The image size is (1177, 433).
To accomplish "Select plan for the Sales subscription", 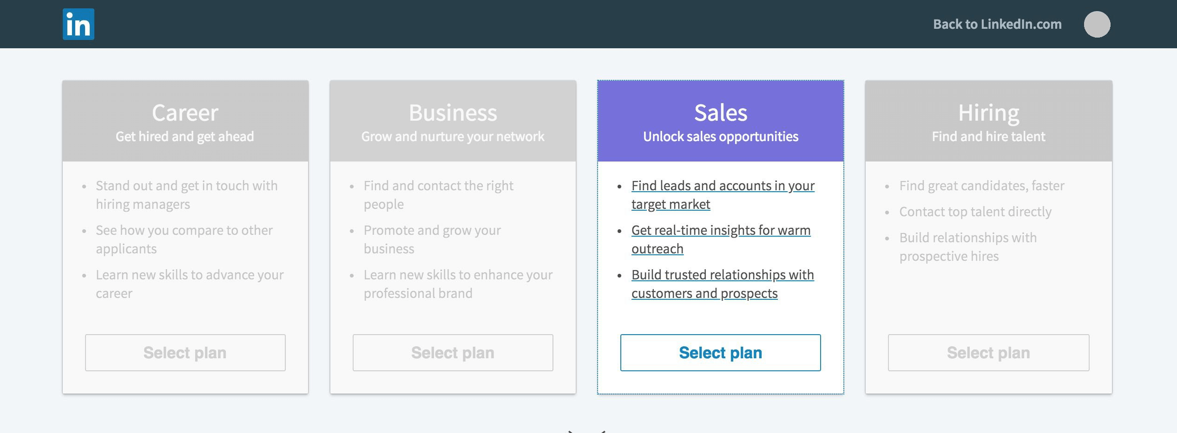I will (x=720, y=352).
